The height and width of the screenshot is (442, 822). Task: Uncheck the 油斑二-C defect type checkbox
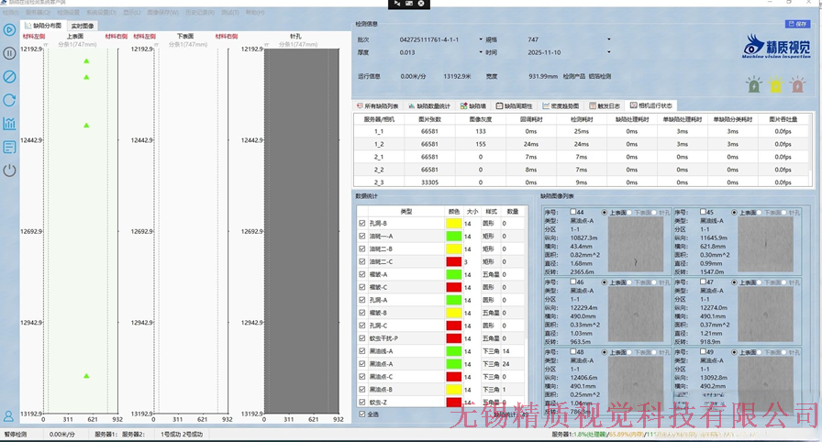tap(362, 261)
